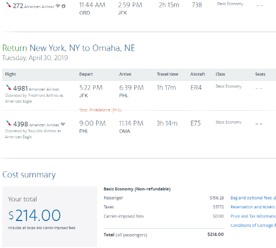Click Total (all passengers) label
Screen dimensions: 276x248
(x=125, y=235)
